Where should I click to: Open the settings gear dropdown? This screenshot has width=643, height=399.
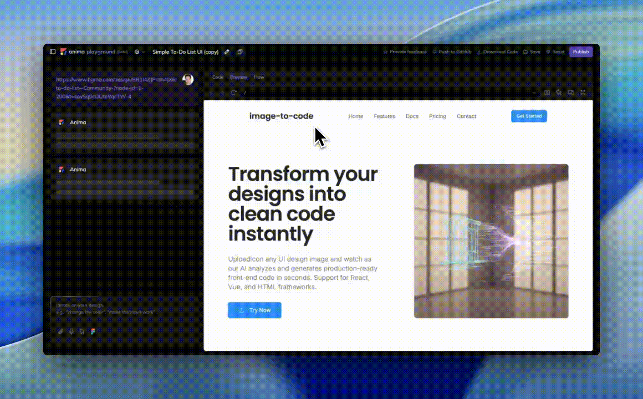point(140,52)
